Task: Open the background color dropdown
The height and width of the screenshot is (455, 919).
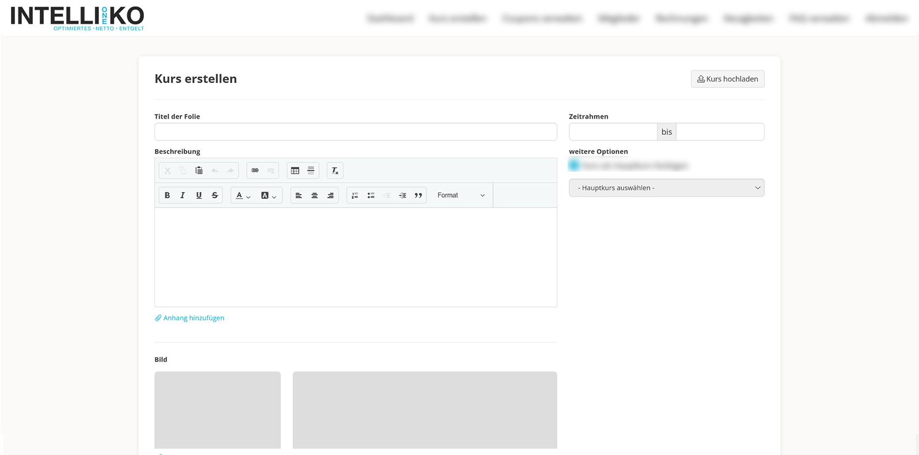Action: click(x=268, y=195)
